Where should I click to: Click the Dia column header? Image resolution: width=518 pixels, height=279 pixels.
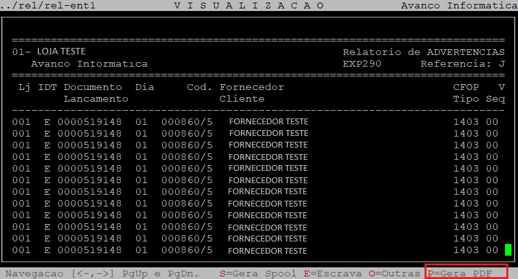[144, 87]
